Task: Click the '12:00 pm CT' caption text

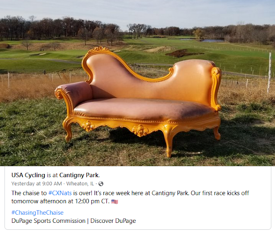Action: (x=92, y=201)
